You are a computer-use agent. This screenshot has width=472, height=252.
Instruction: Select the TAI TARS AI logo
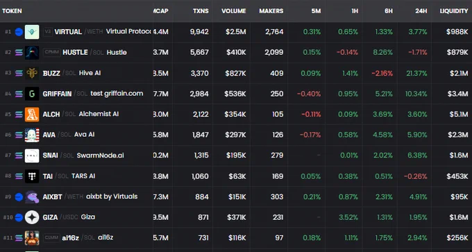[x=32, y=176]
